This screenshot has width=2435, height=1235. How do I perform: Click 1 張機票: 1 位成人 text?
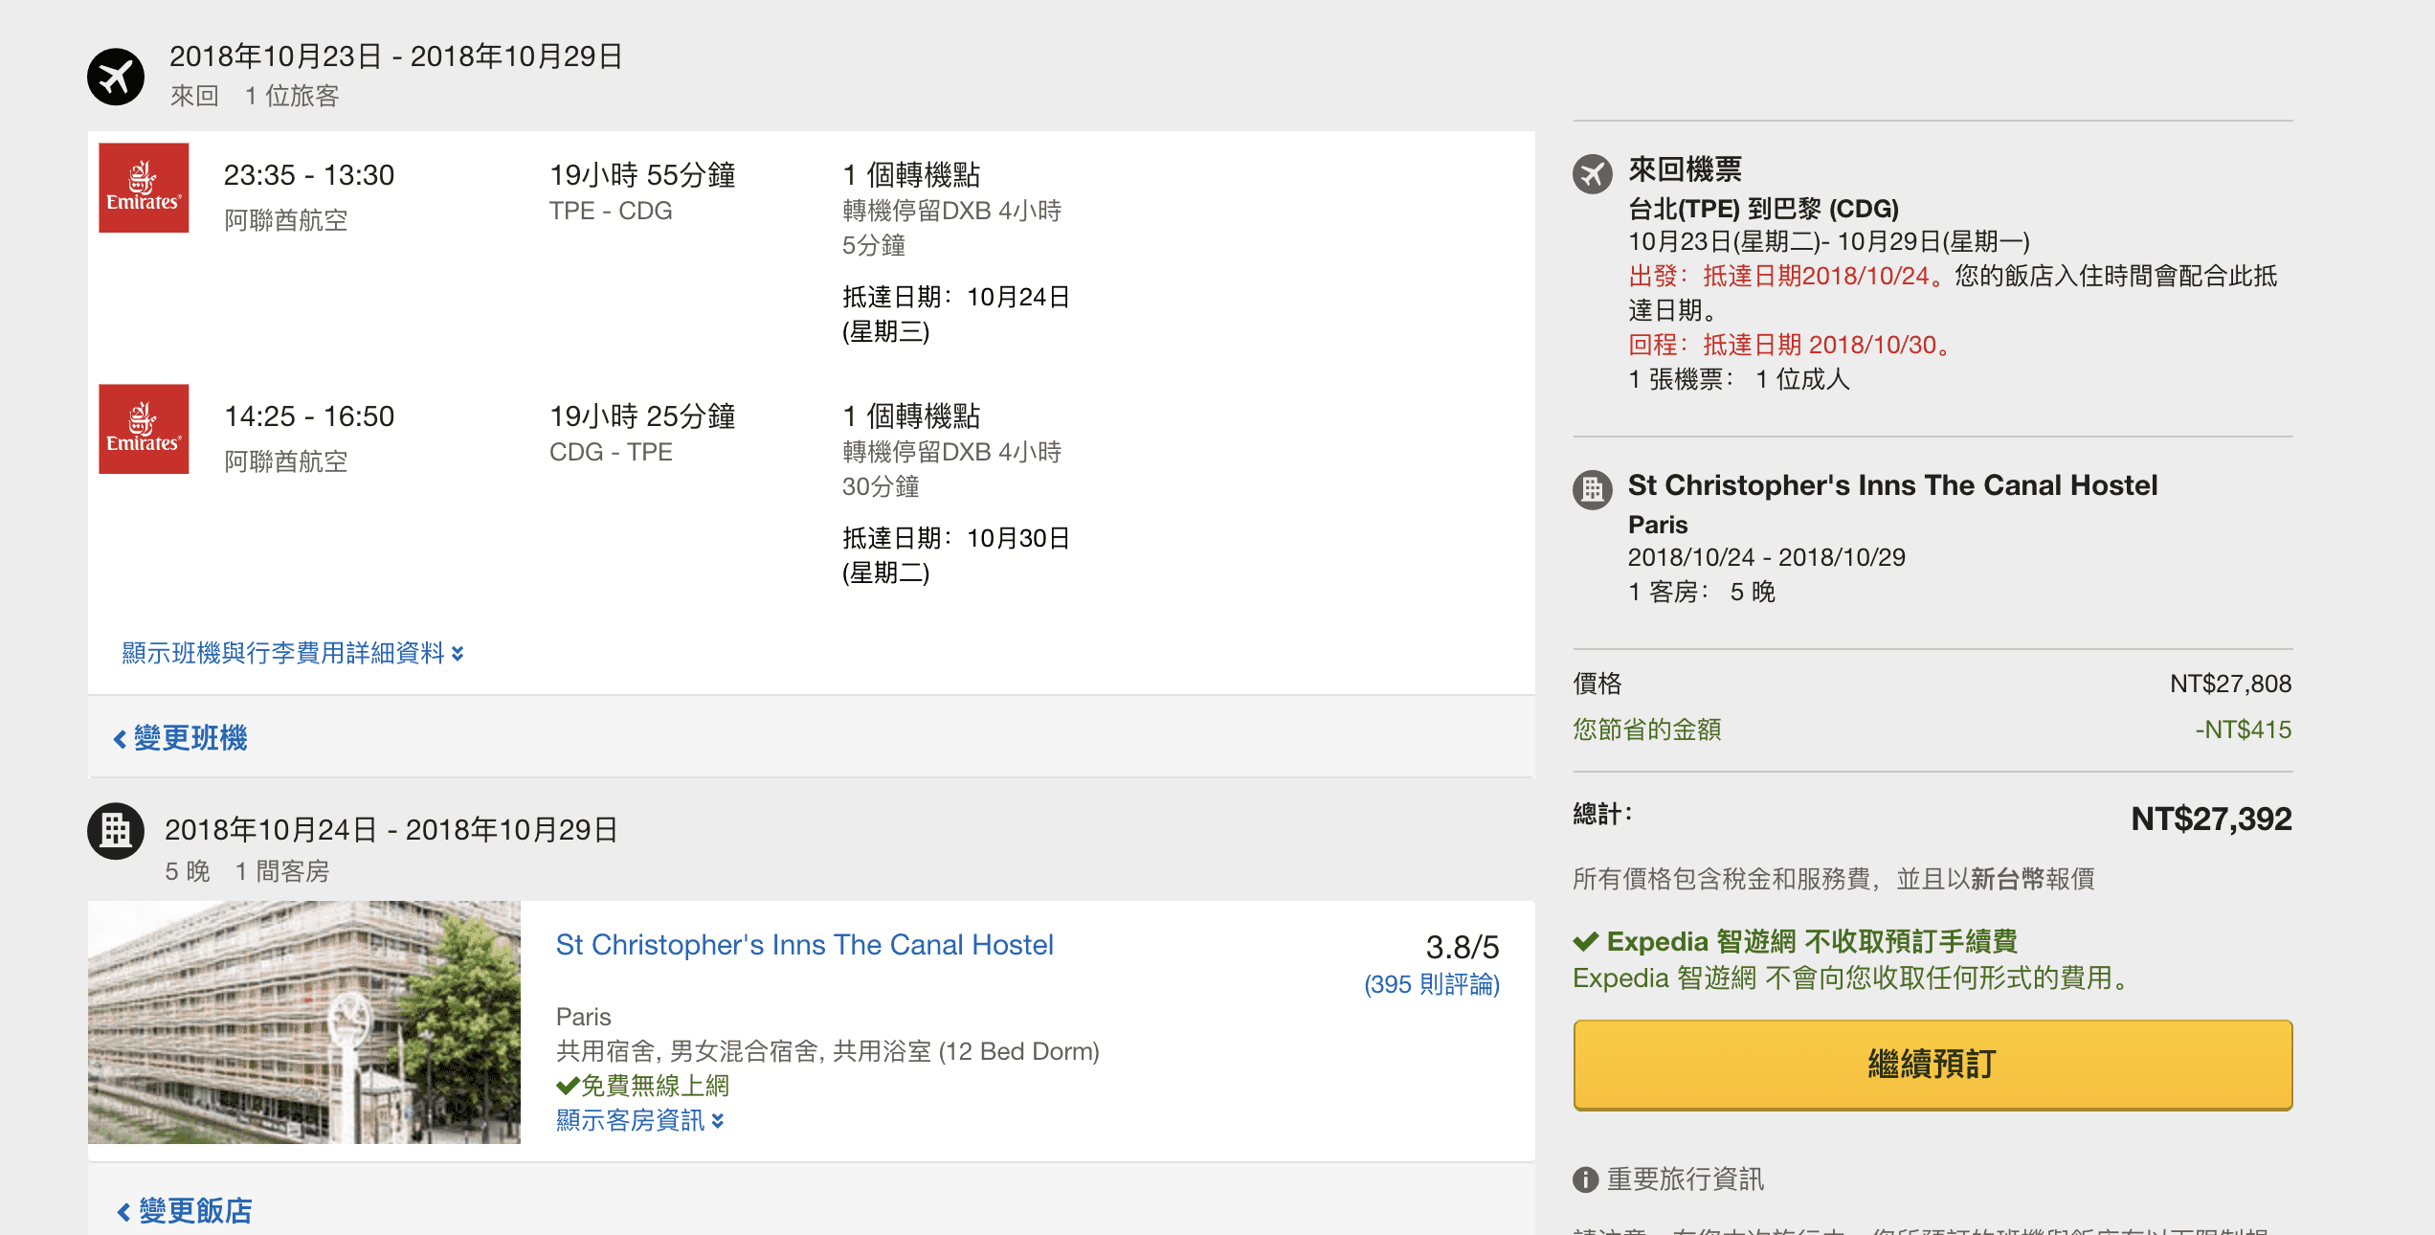tap(1739, 379)
